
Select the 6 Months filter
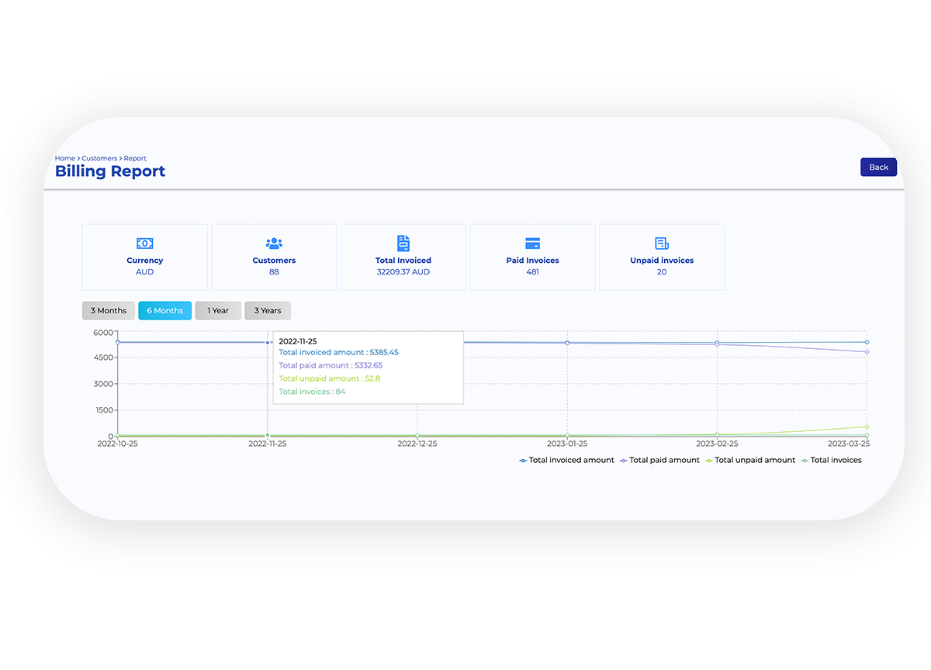pos(164,310)
